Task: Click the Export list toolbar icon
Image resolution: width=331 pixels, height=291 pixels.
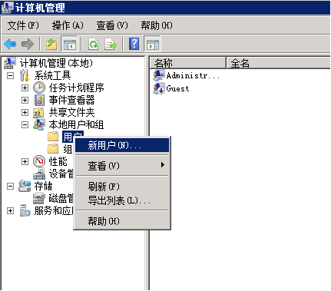Action: 111,44
